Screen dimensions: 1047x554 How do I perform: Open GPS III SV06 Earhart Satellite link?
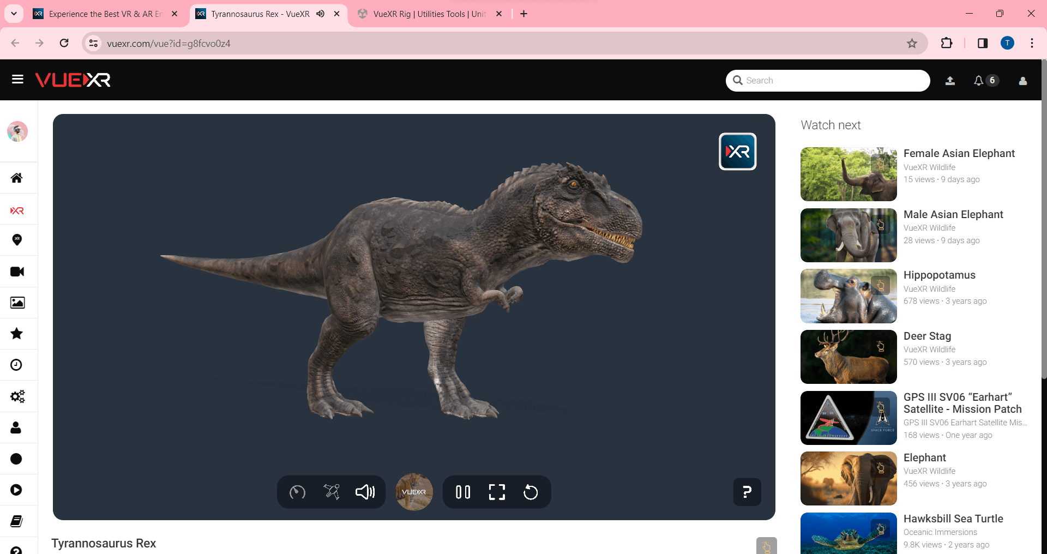tap(962, 403)
